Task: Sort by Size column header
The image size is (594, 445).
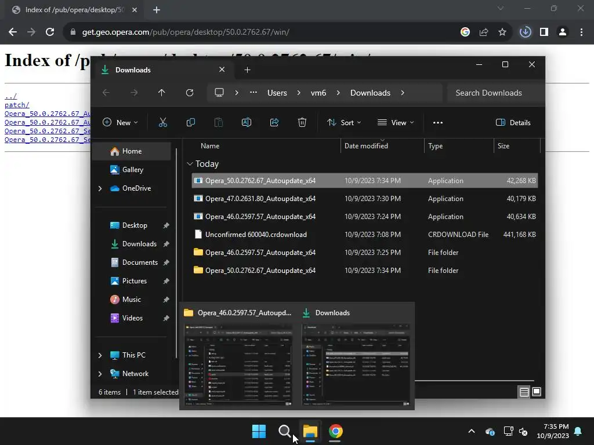Action: point(503,146)
